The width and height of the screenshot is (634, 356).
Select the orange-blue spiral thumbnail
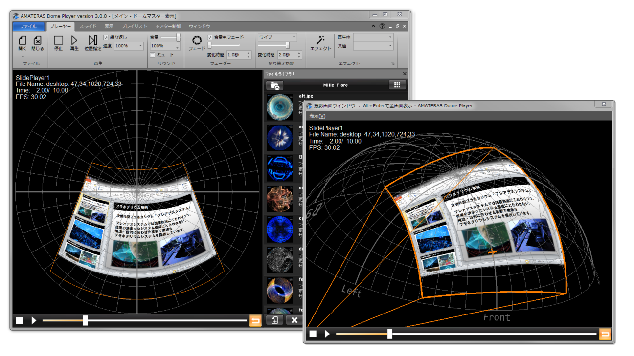click(279, 290)
